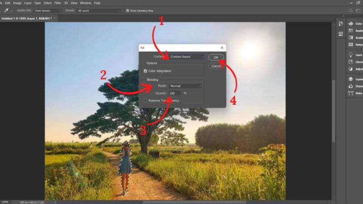Click the vertical canvas scrollbar
The width and height of the screenshot is (363, 204).
(334, 111)
